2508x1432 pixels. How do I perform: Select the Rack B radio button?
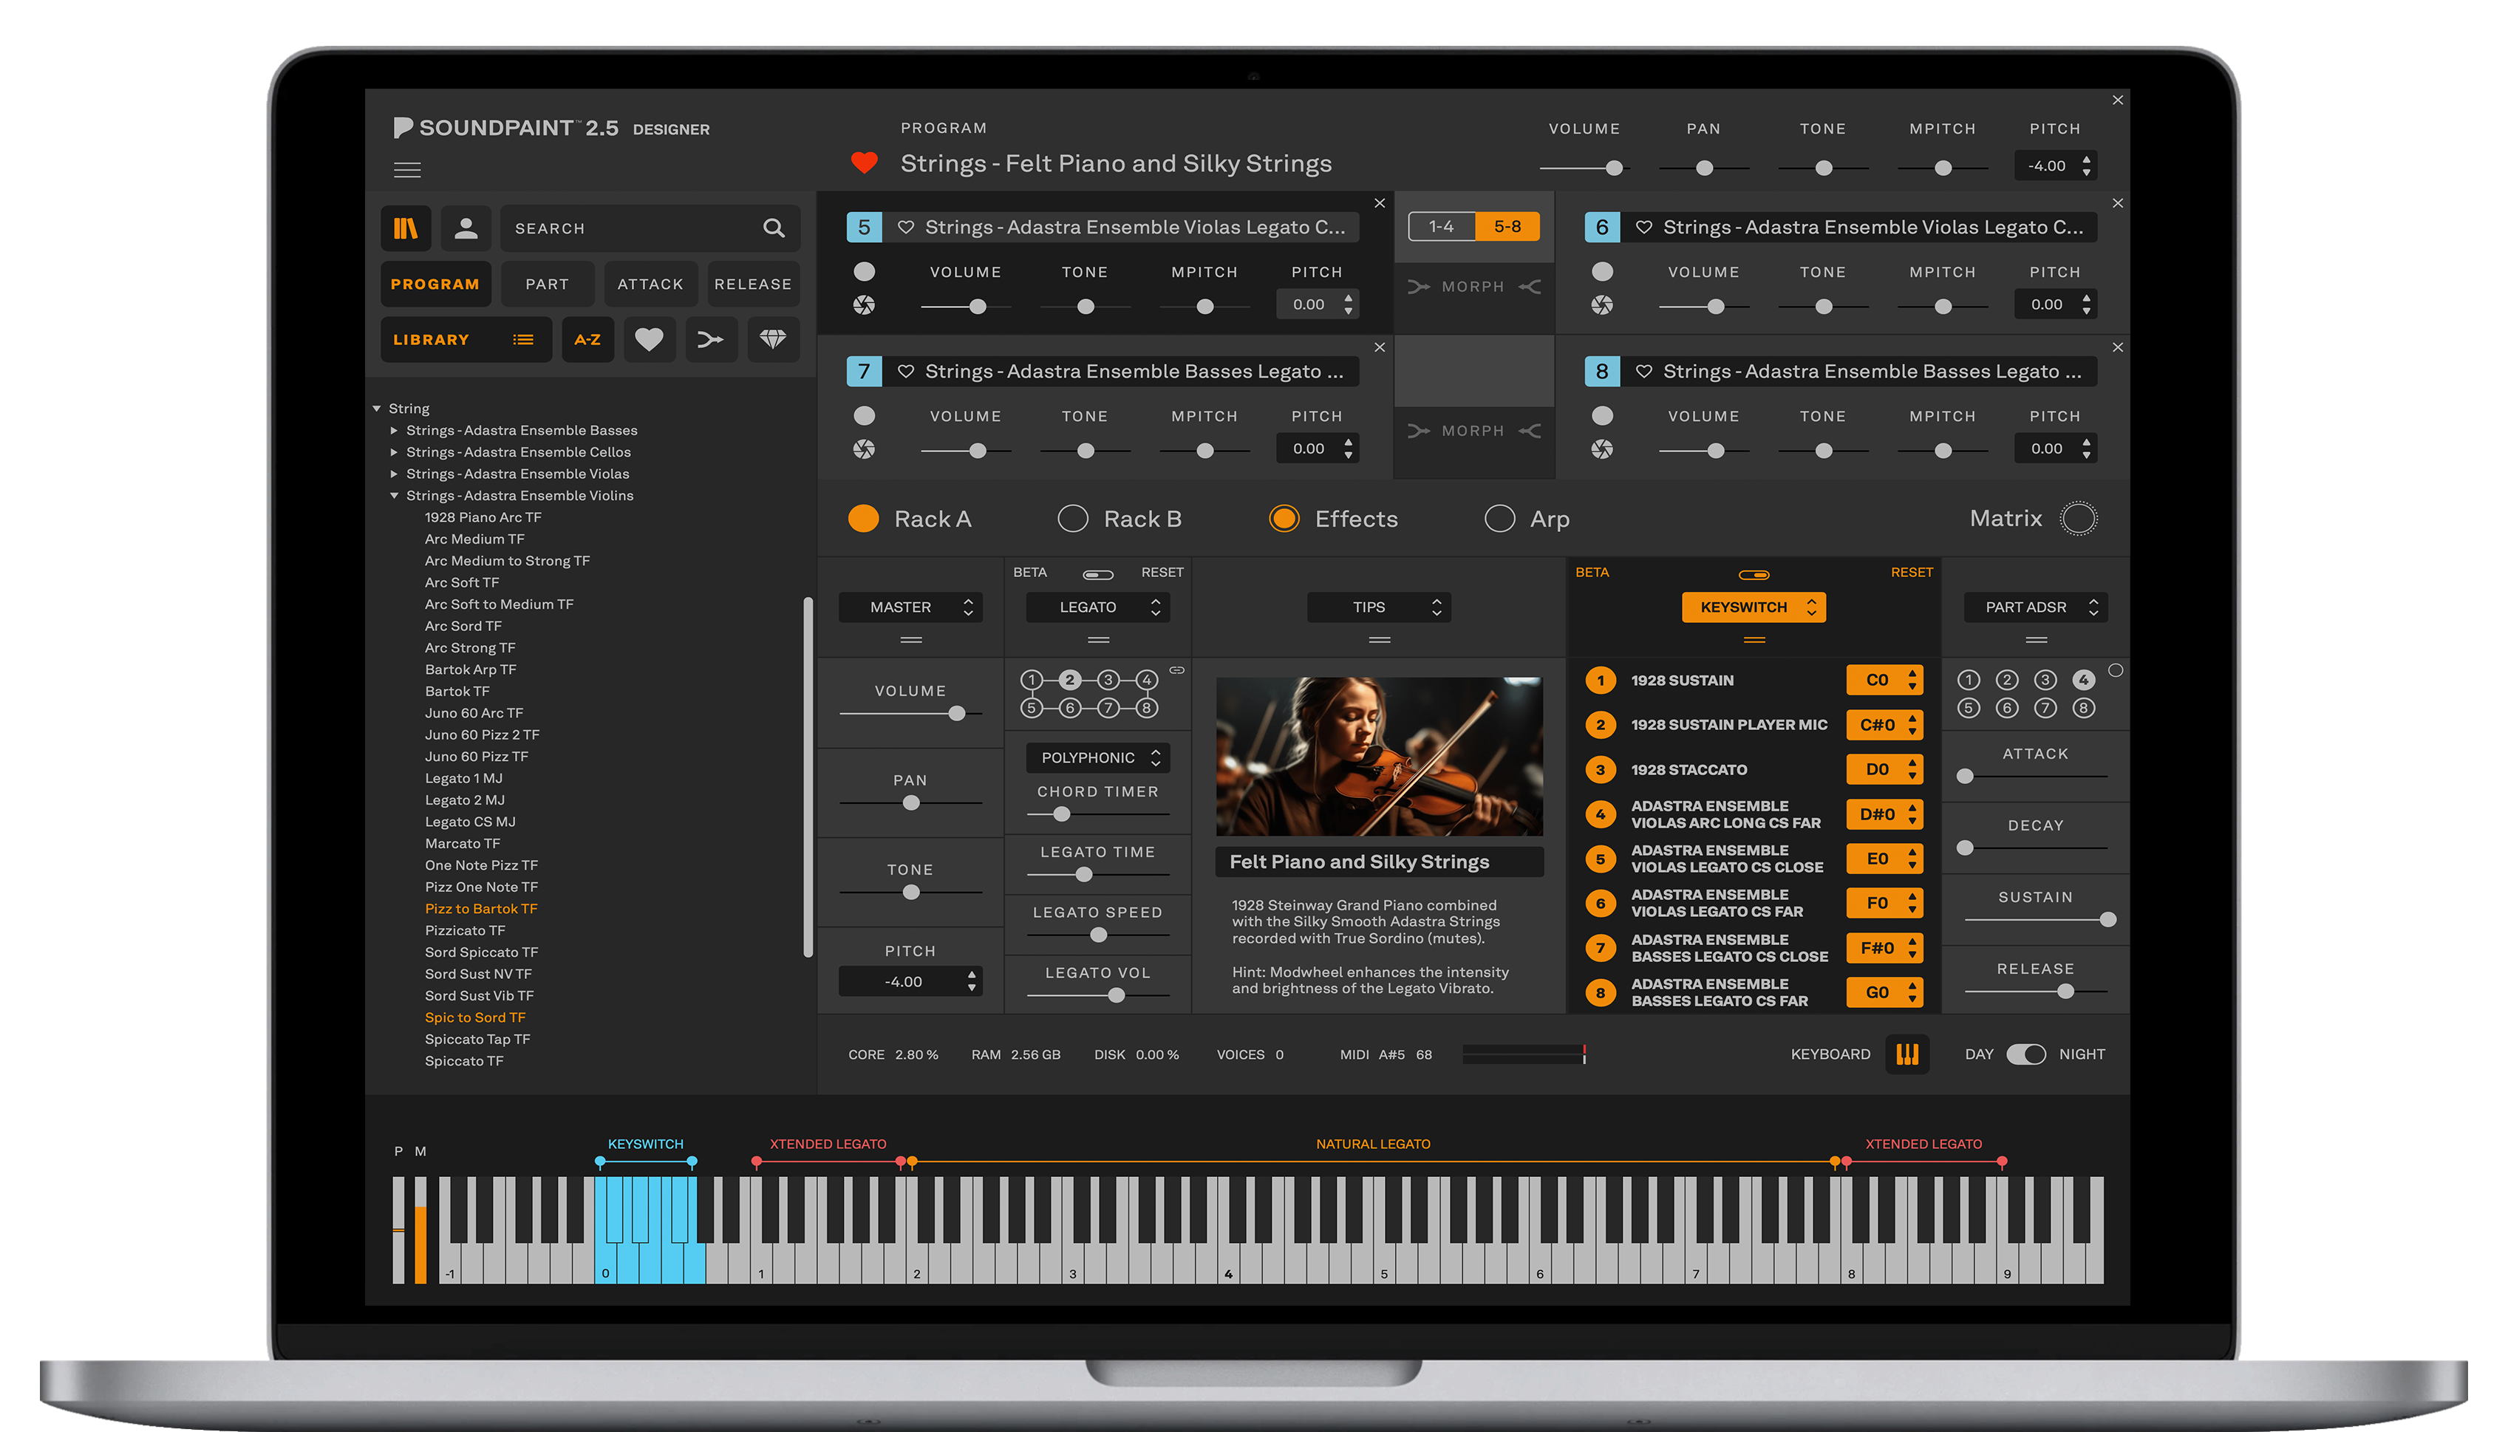(1072, 518)
